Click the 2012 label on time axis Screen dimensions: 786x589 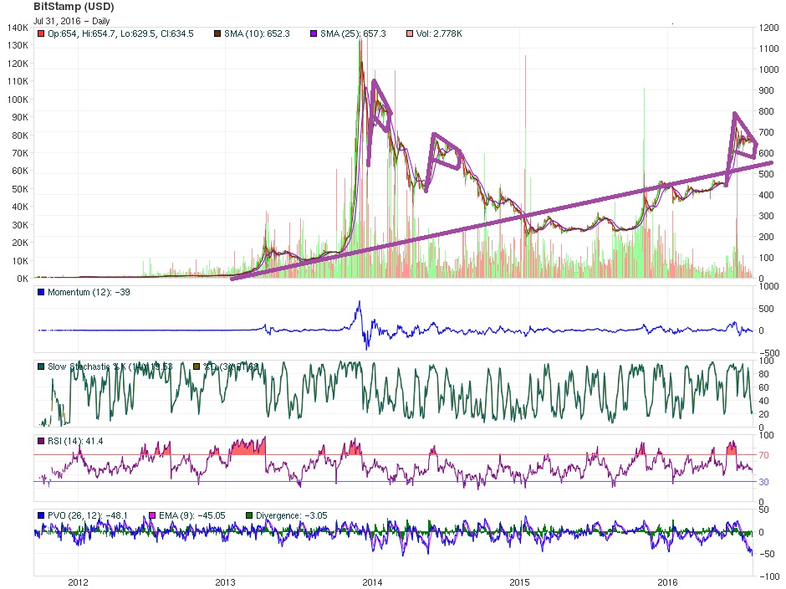point(78,582)
